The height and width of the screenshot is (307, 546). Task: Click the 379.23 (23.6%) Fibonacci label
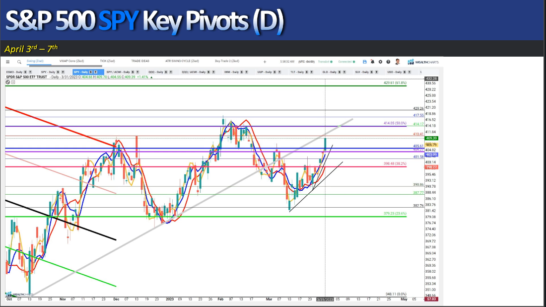395,214
